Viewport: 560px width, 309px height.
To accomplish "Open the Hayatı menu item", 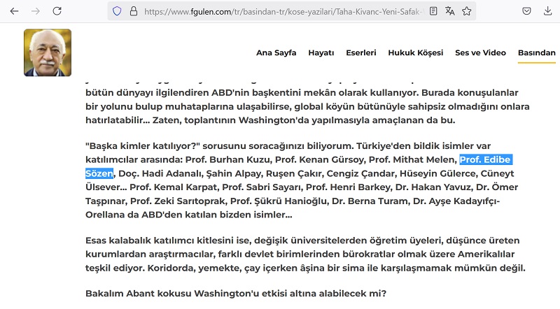I will 321,53.
